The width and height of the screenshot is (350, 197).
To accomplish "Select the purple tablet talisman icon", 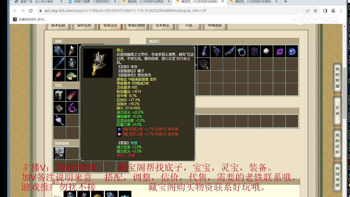I will coord(72,95).
